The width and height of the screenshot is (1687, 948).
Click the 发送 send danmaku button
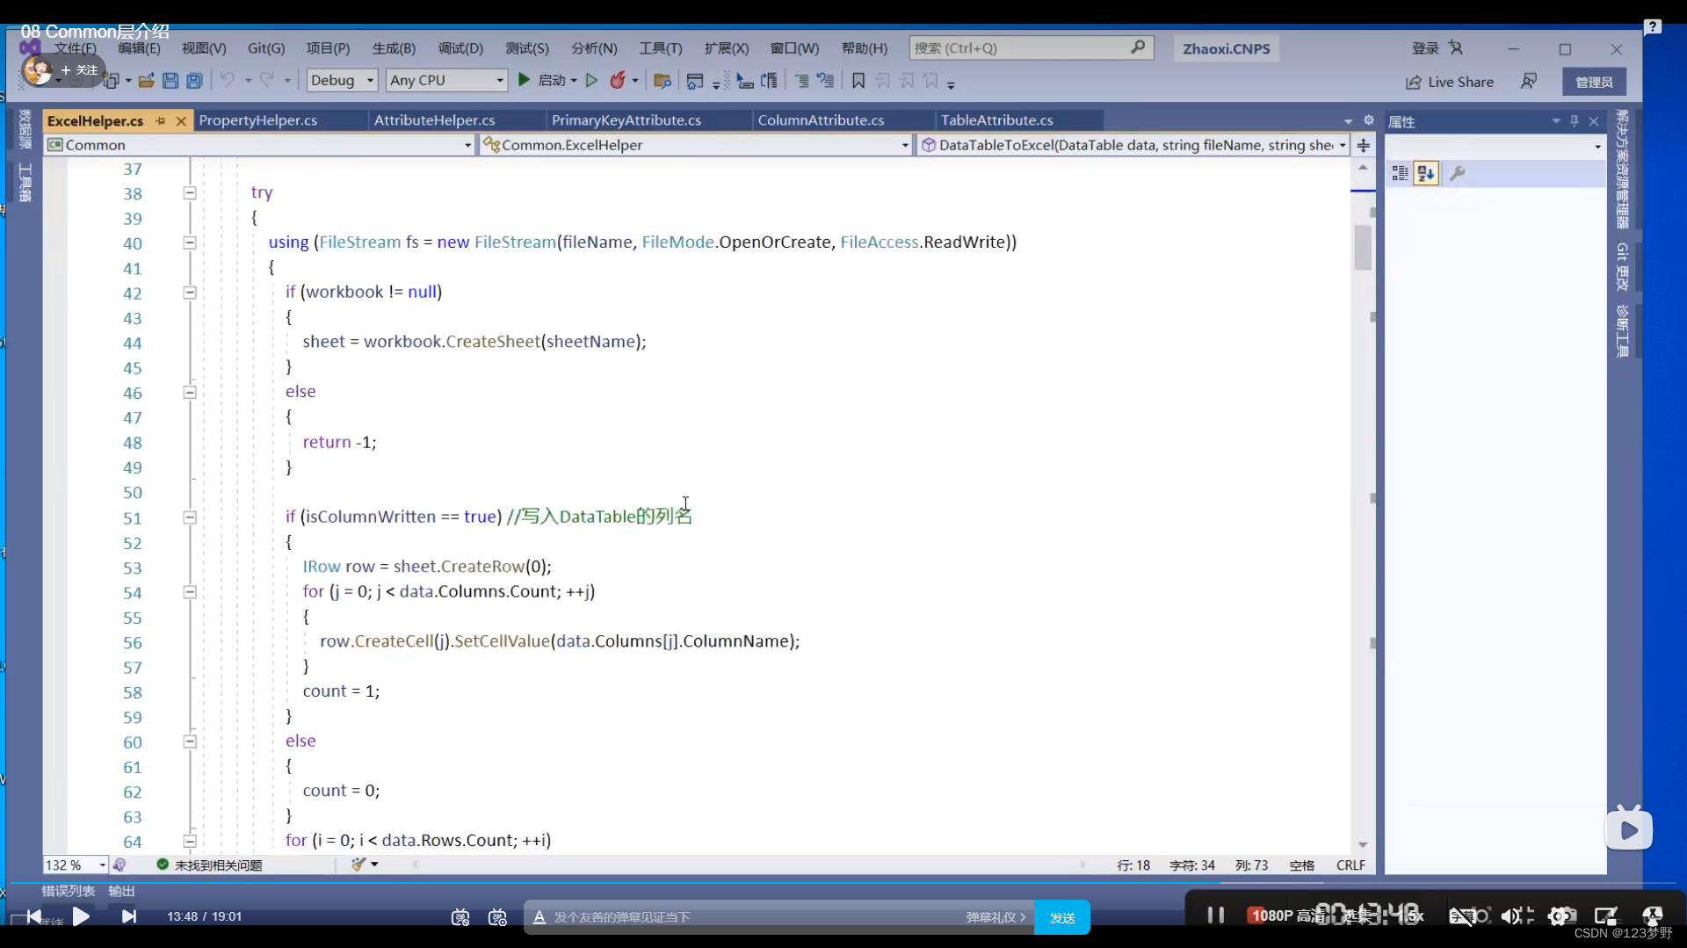(1062, 917)
